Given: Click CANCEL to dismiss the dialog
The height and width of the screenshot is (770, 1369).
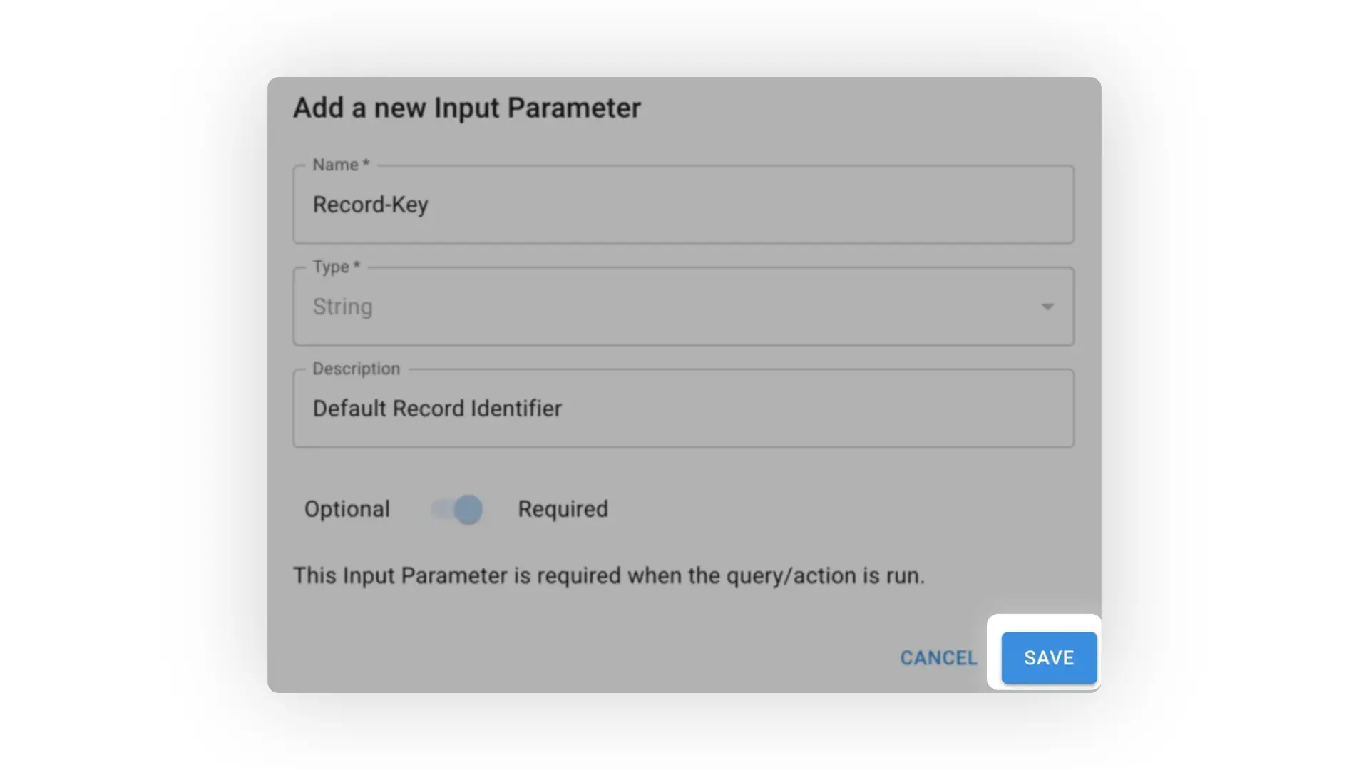Looking at the screenshot, I should pyautogui.click(x=938, y=657).
